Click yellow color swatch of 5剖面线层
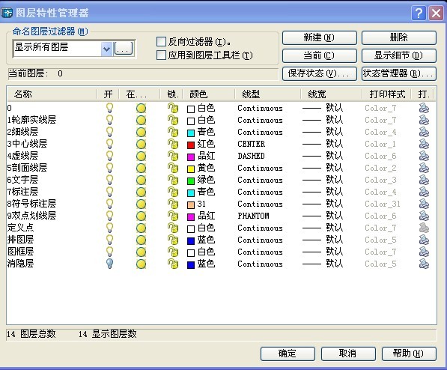This screenshot has height=370, width=447. (191, 169)
